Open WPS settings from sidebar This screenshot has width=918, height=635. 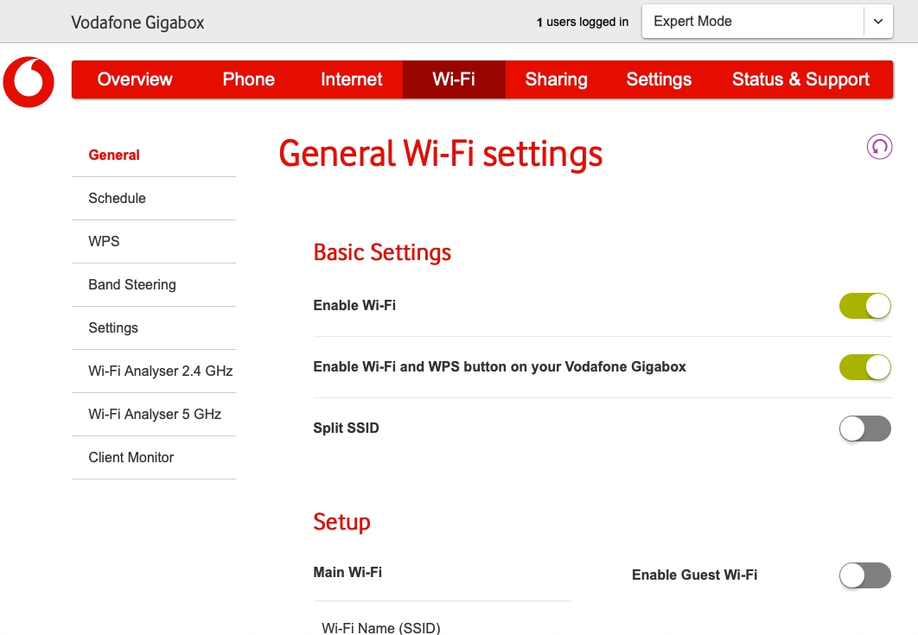click(x=105, y=241)
